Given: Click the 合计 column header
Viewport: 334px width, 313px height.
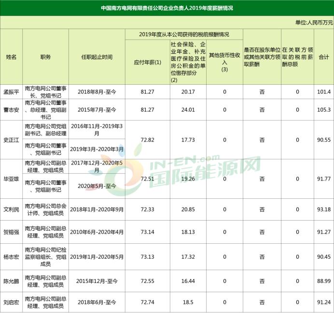Looking at the screenshot, I should pyautogui.click(x=324, y=57).
